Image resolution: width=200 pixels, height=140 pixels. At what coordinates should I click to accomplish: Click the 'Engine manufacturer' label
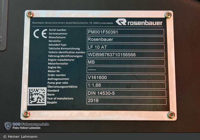[x=61, y=60]
